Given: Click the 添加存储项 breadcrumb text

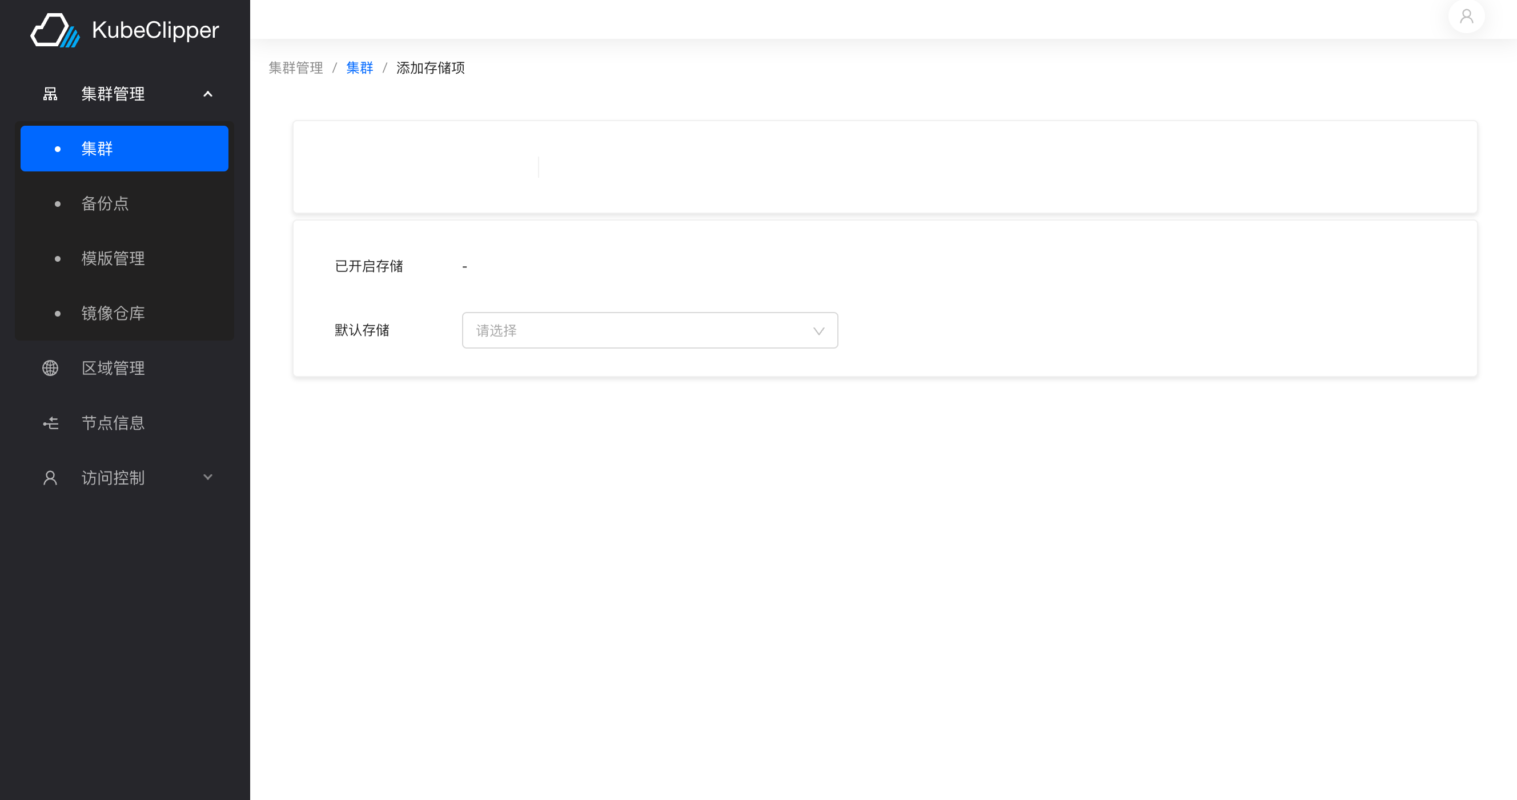Looking at the screenshot, I should pyautogui.click(x=431, y=68).
